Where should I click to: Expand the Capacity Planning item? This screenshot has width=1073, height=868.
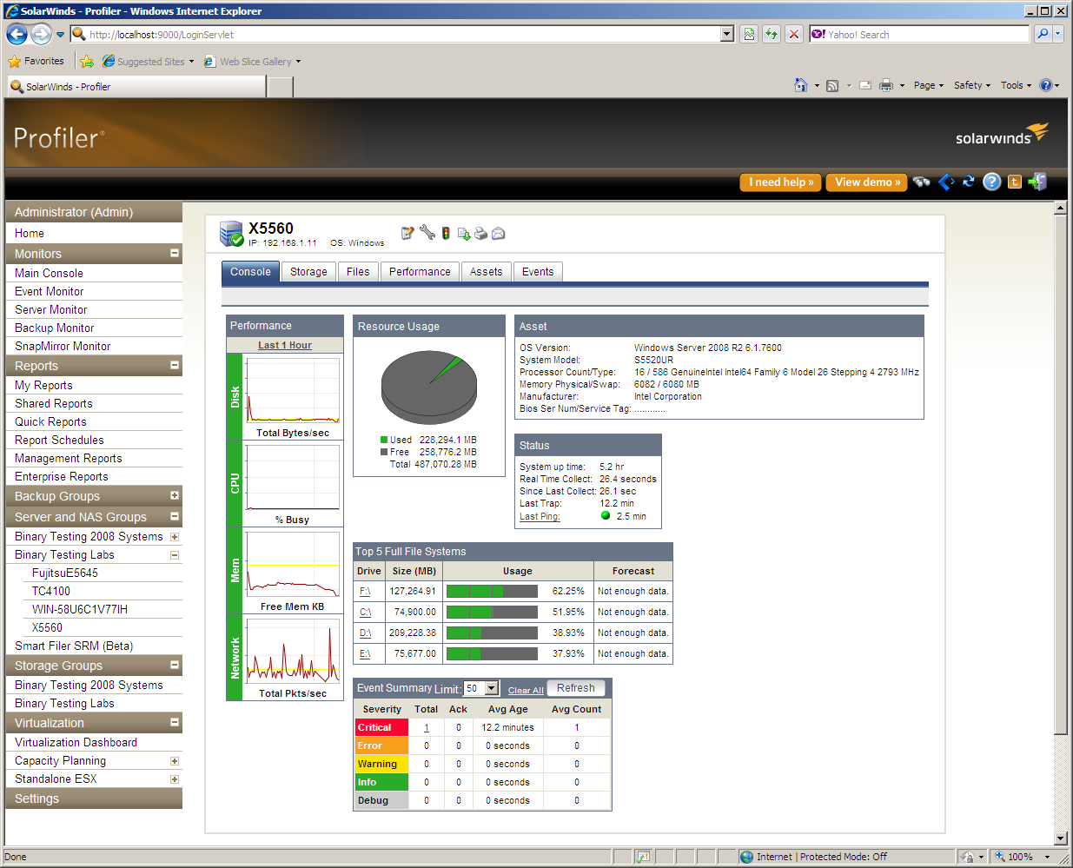click(x=175, y=761)
